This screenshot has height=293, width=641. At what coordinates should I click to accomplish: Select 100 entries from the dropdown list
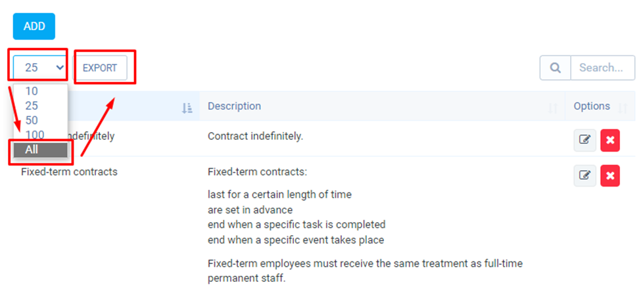click(34, 135)
